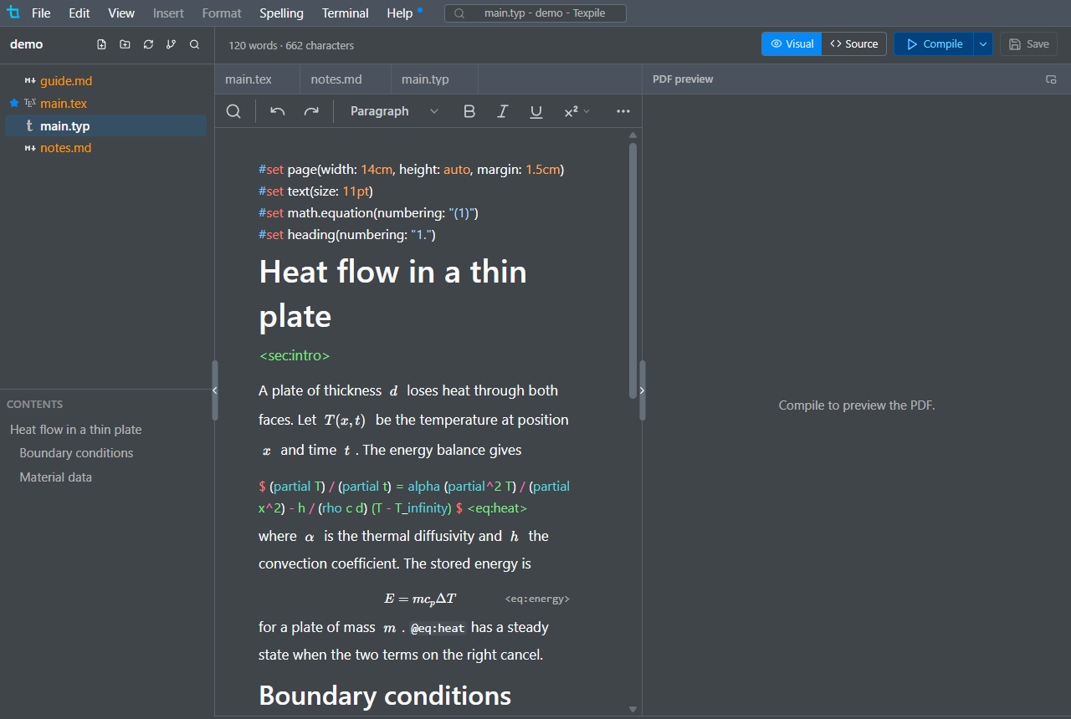Select main.typ in the file tree
This screenshot has width=1071, height=719.
coord(105,126)
